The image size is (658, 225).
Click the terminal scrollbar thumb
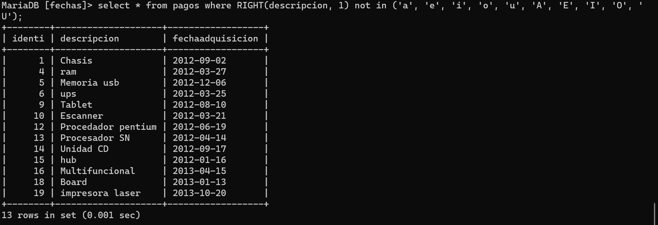[655, 213]
